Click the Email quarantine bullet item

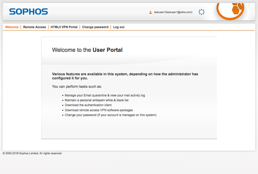coord(105,95)
